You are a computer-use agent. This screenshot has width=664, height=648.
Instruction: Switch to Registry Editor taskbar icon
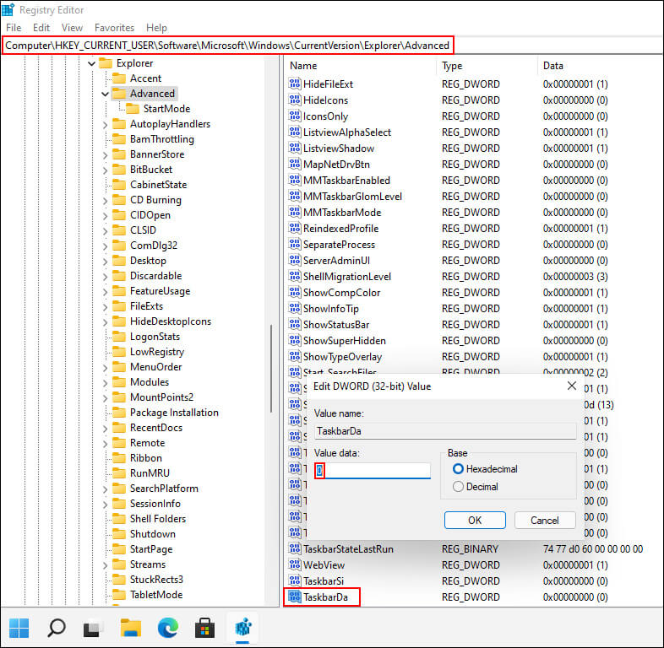point(242,628)
